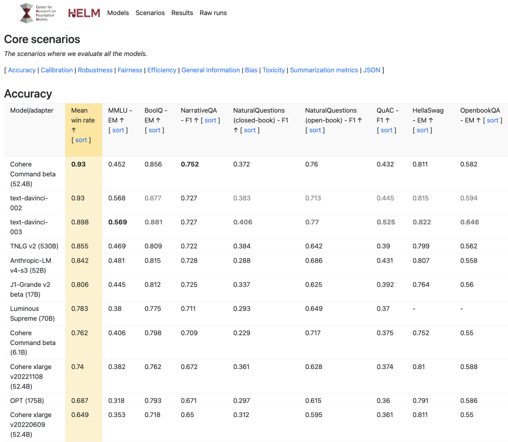The width and height of the screenshot is (508, 442).
Task: Sort by QuAC - F1 column
Action: 387,130
